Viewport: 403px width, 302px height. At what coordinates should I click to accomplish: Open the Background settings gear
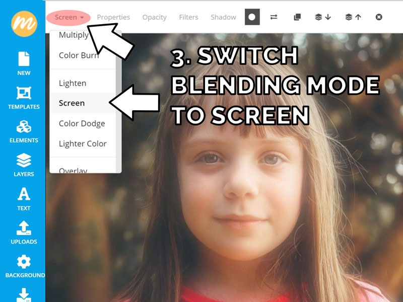coord(25,266)
